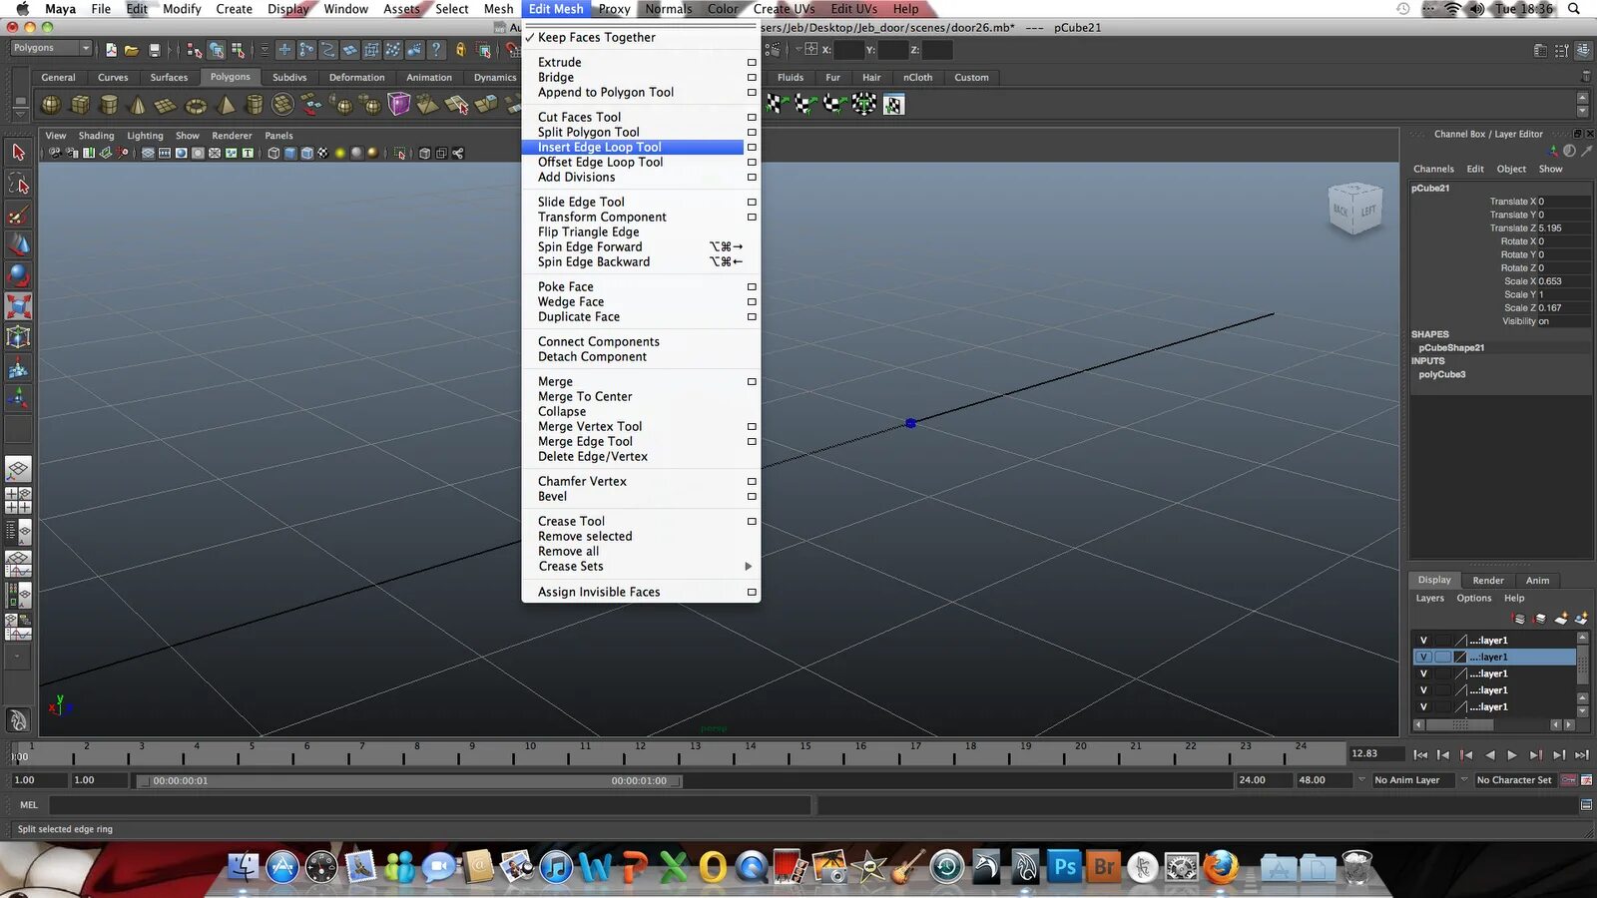1597x898 pixels.
Task: Click frame 12 on the time slider
Action: point(639,753)
